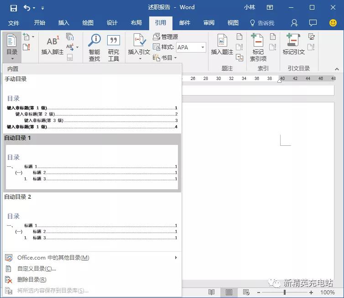Select the 自动目录 2 option
344x298 pixels.
point(92,222)
